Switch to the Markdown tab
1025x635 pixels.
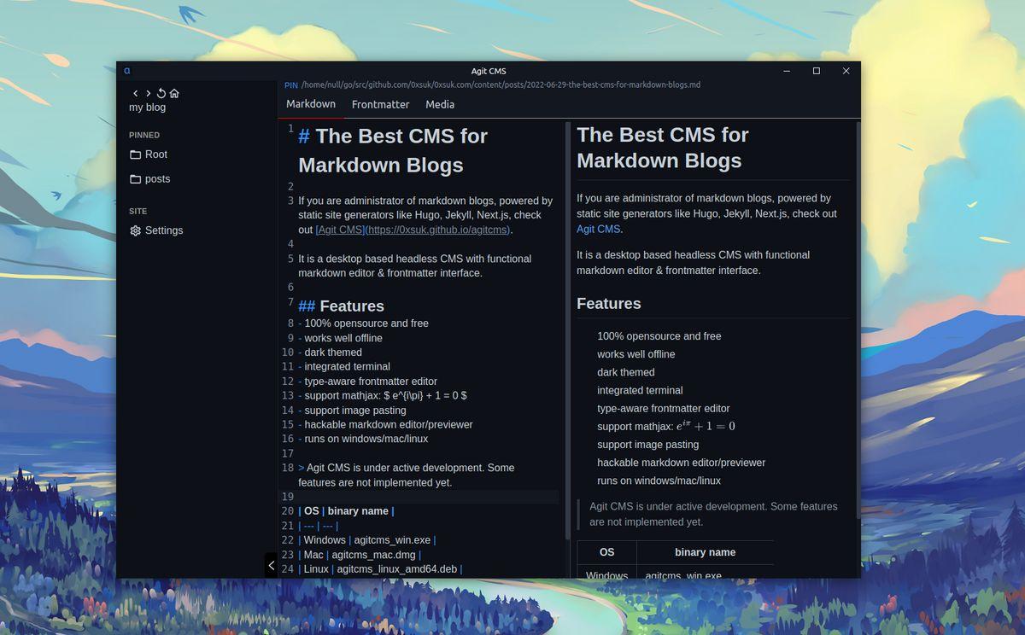point(311,104)
